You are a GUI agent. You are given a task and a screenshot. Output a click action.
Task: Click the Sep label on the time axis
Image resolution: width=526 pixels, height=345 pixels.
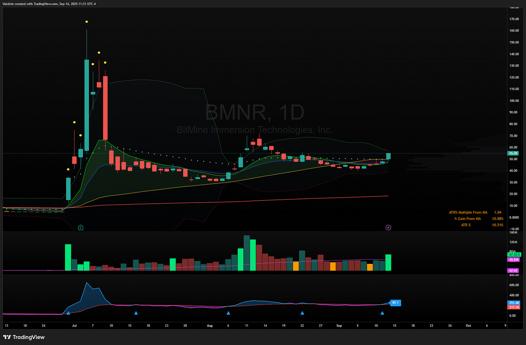[339, 326]
